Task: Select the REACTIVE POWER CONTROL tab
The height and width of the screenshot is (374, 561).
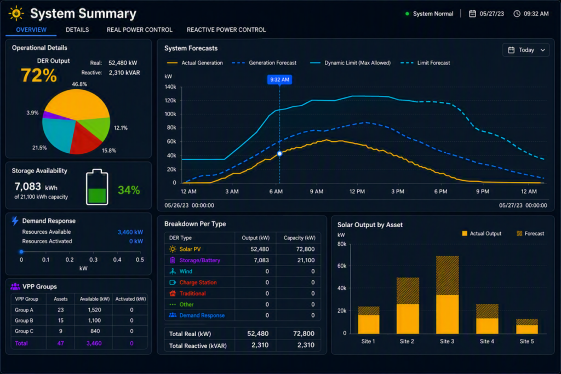Action: tap(226, 30)
